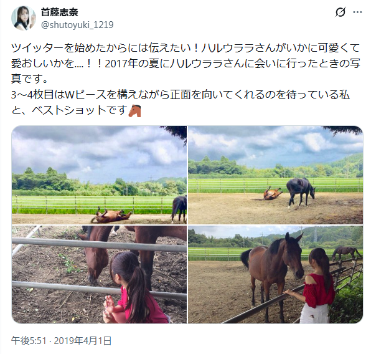Open the @shutoyuki_1219 handle link

click(77, 25)
